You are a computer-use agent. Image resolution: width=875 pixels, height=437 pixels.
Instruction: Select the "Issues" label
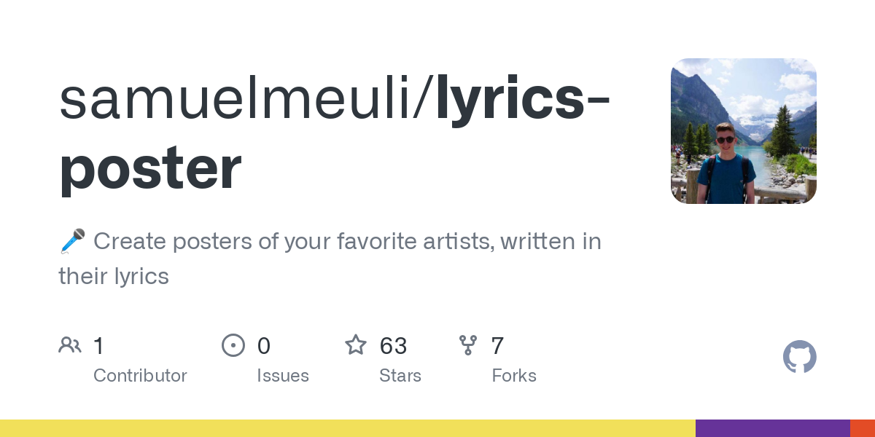tap(283, 376)
